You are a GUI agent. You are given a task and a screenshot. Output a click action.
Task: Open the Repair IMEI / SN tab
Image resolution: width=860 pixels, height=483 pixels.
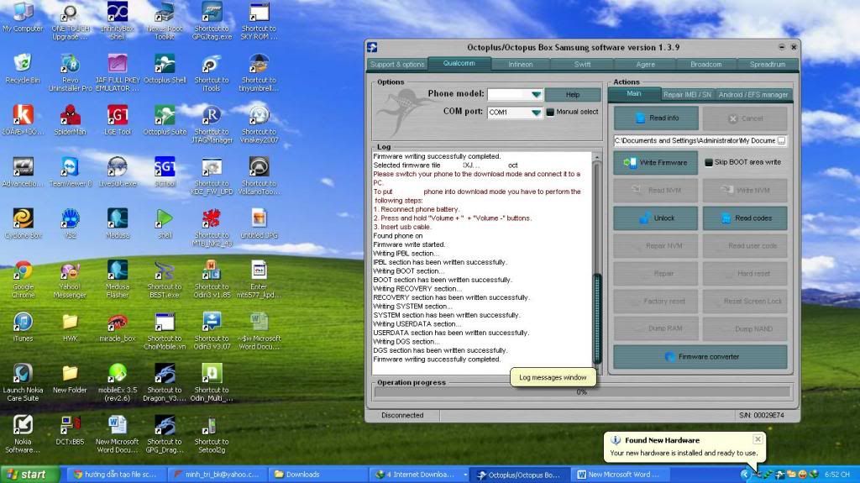pyautogui.click(x=687, y=95)
